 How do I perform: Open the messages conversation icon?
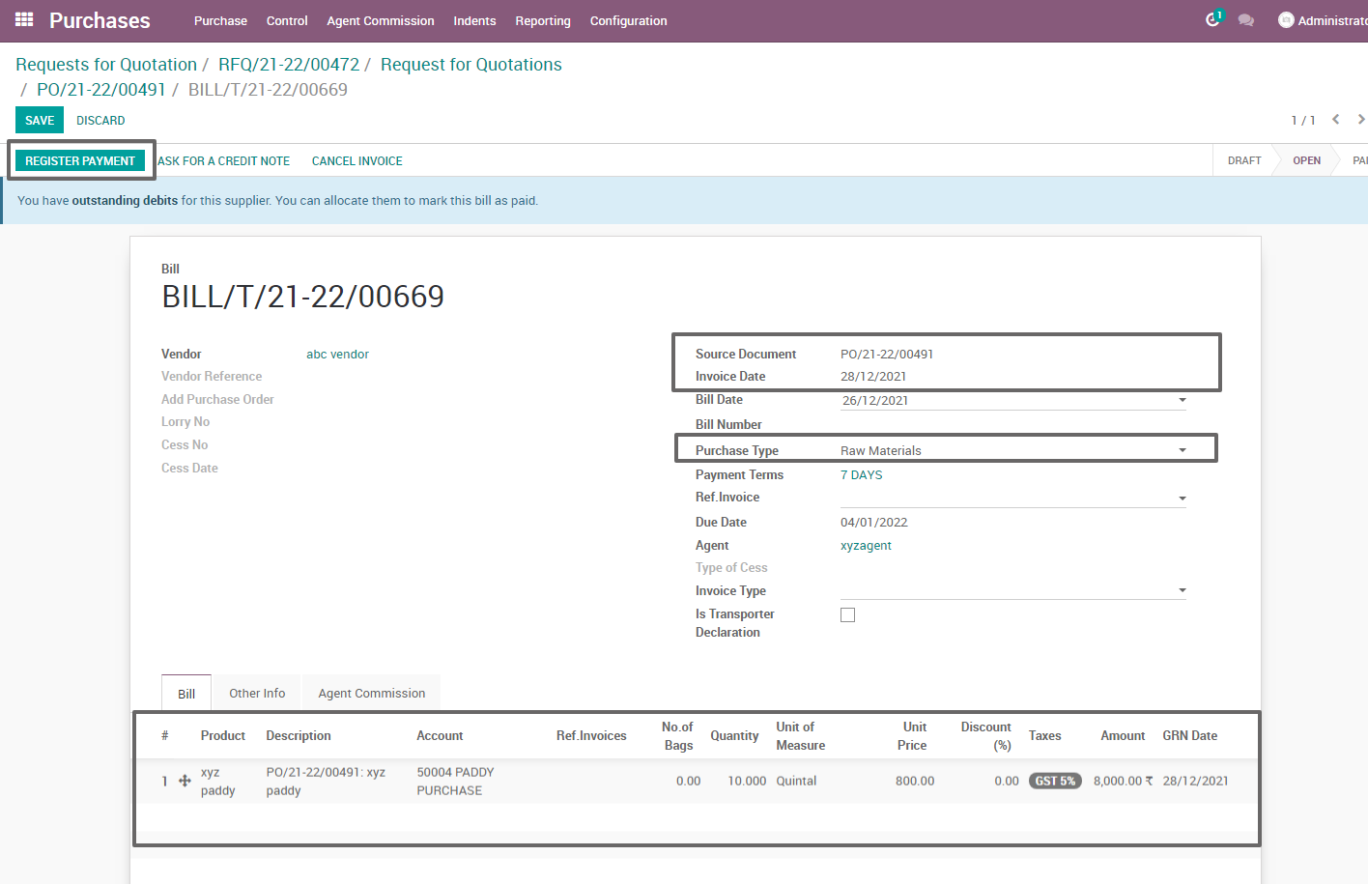click(1246, 19)
